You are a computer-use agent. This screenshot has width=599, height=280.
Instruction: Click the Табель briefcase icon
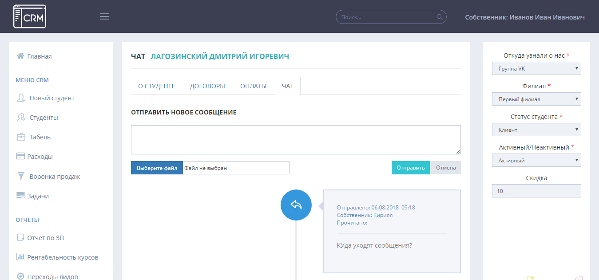point(20,137)
